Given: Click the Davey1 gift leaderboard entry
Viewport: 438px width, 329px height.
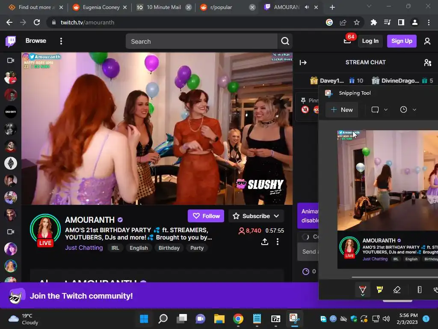Looking at the screenshot, I should (x=336, y=81).
